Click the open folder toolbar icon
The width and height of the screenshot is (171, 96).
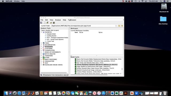tap(51, 23)
